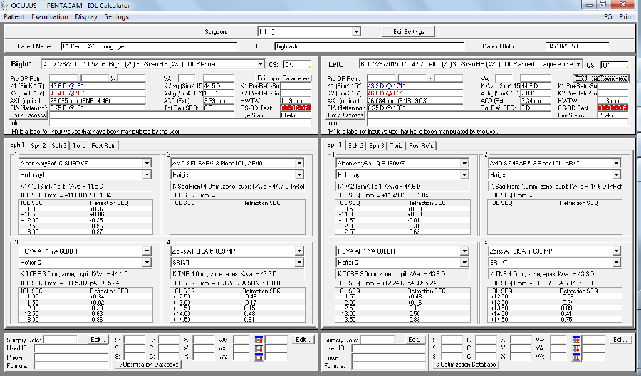Click first-row calendar icon in left-eye post-op panel
The height and width of the screenshot is (376, 641).
point(576,340)
